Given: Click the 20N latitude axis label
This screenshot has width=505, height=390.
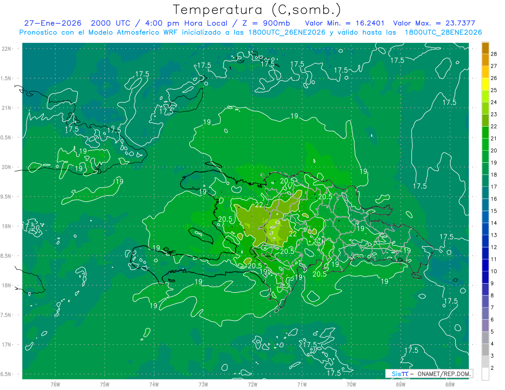Looking at the screenshot, I should [x=6, y=167].
